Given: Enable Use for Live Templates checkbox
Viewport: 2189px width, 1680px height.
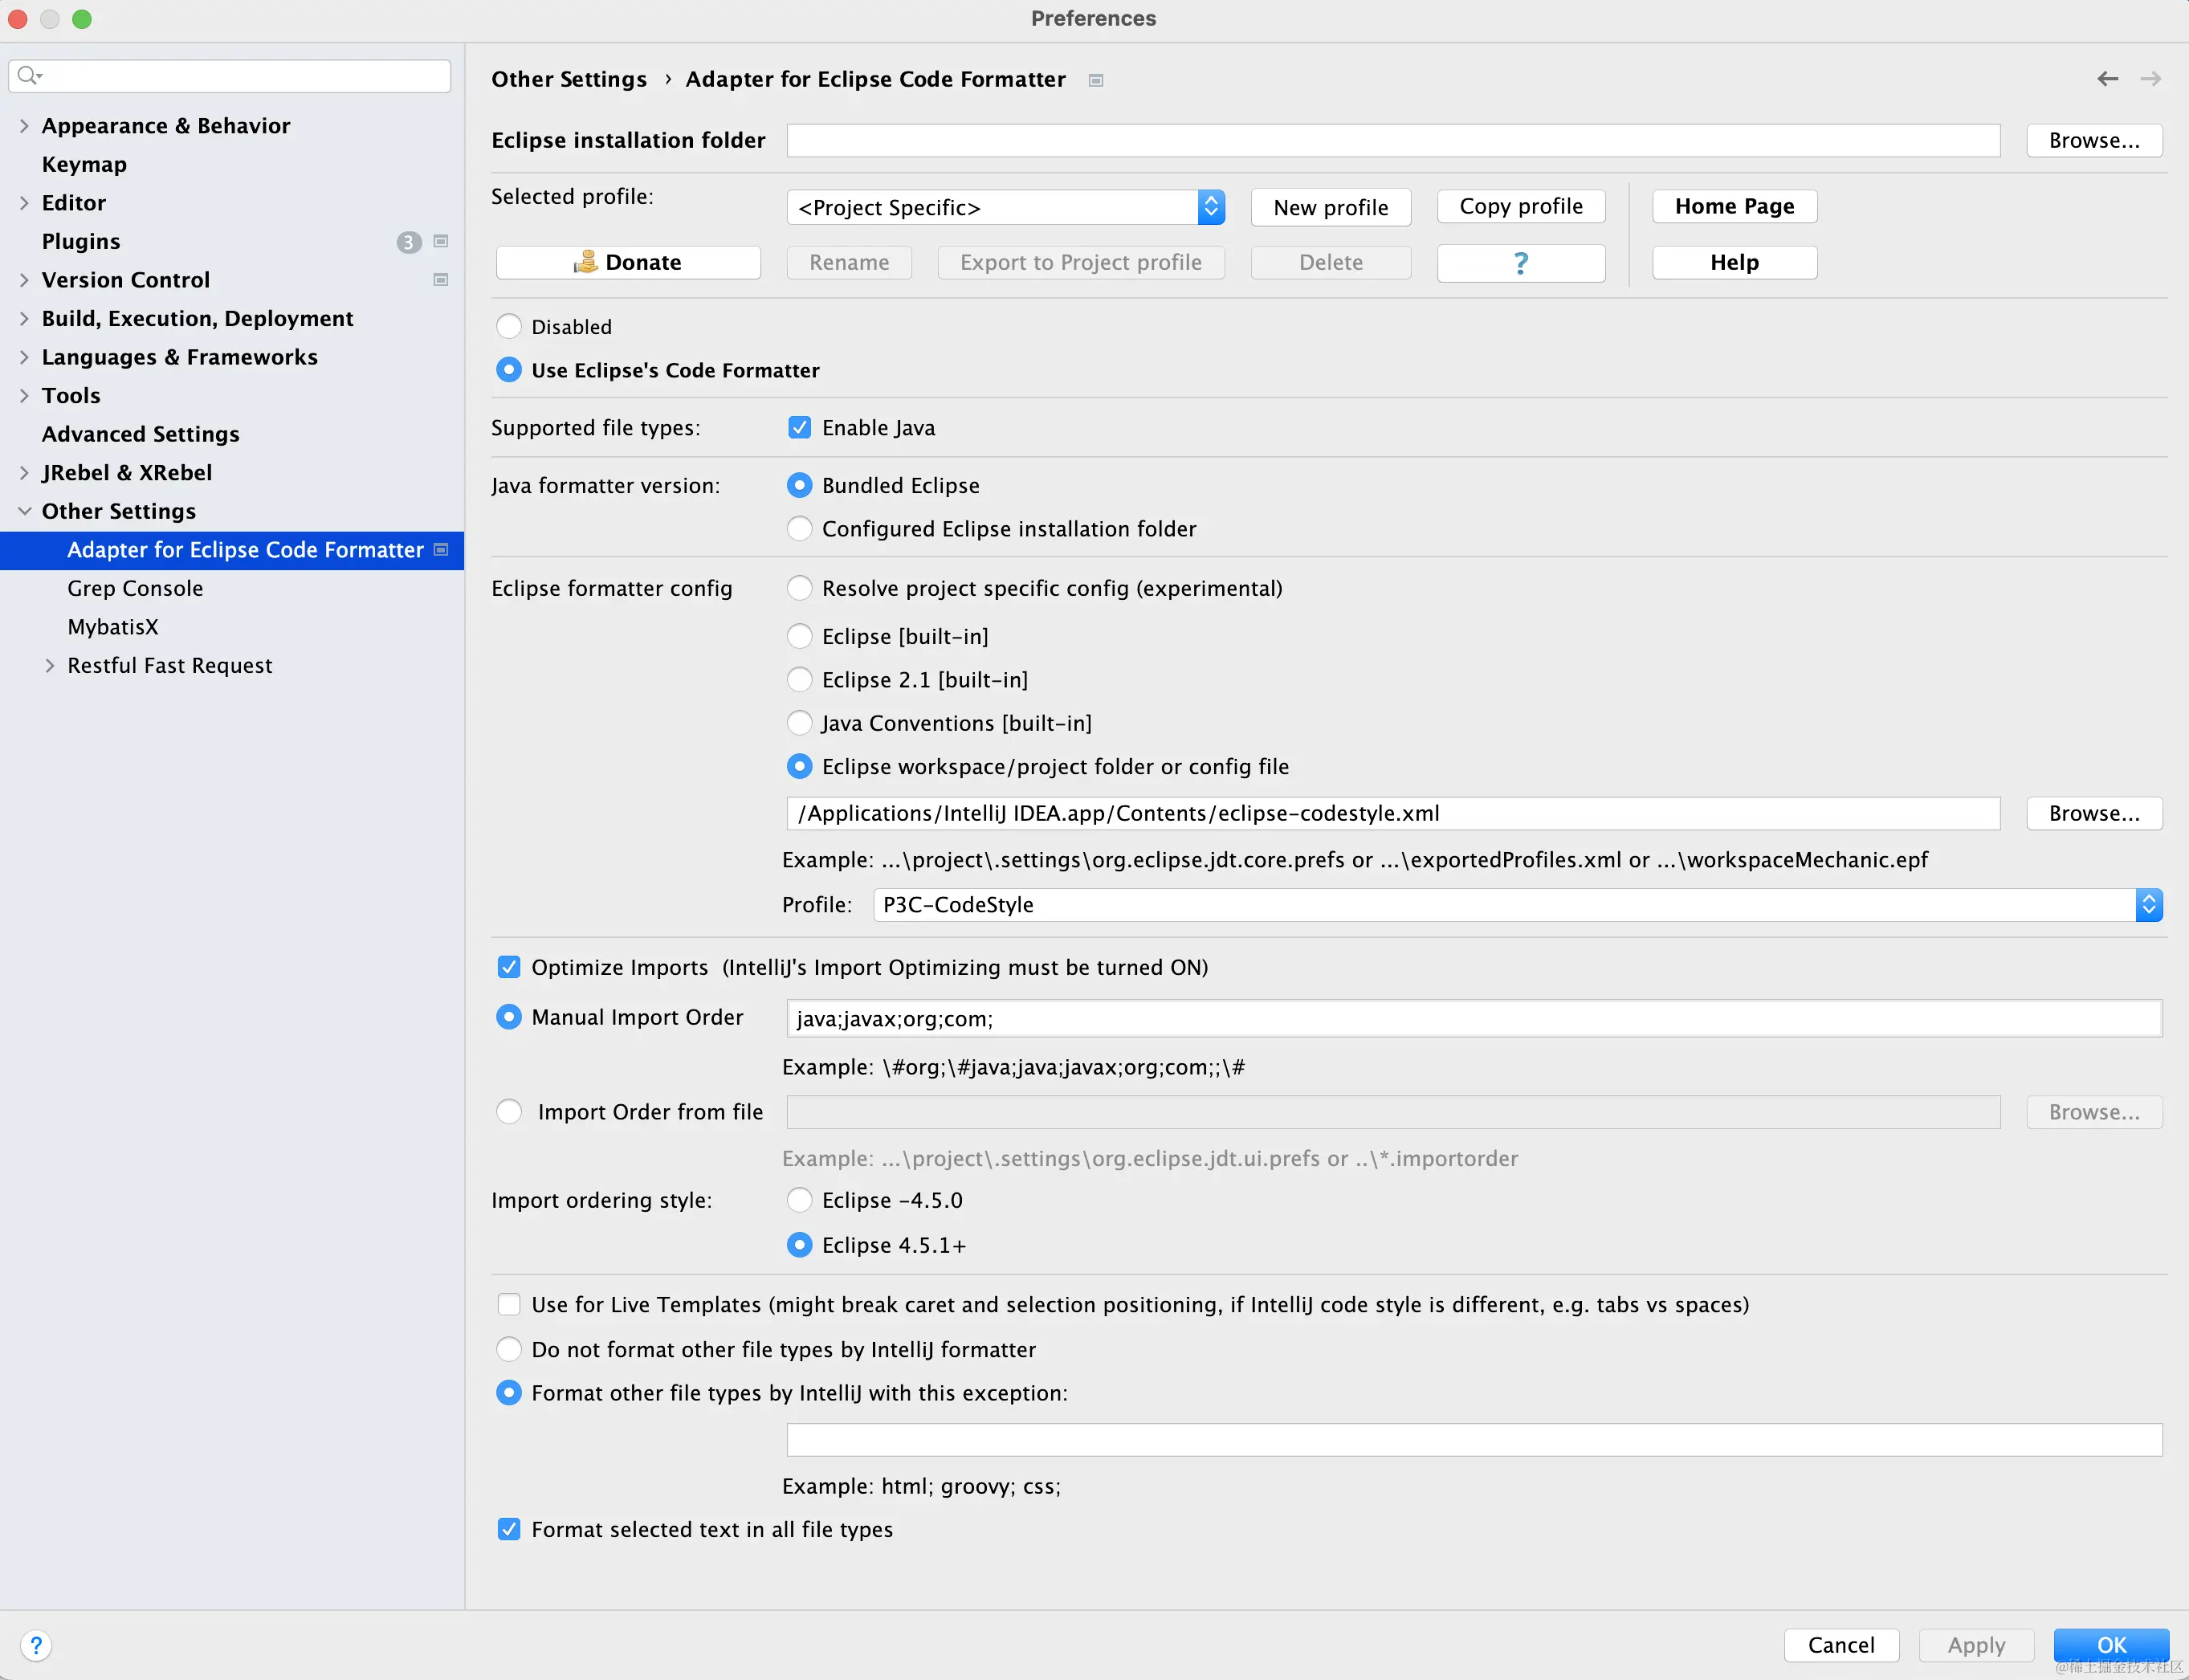Looking at the screenshot, I should click(x=509, y=1304).
